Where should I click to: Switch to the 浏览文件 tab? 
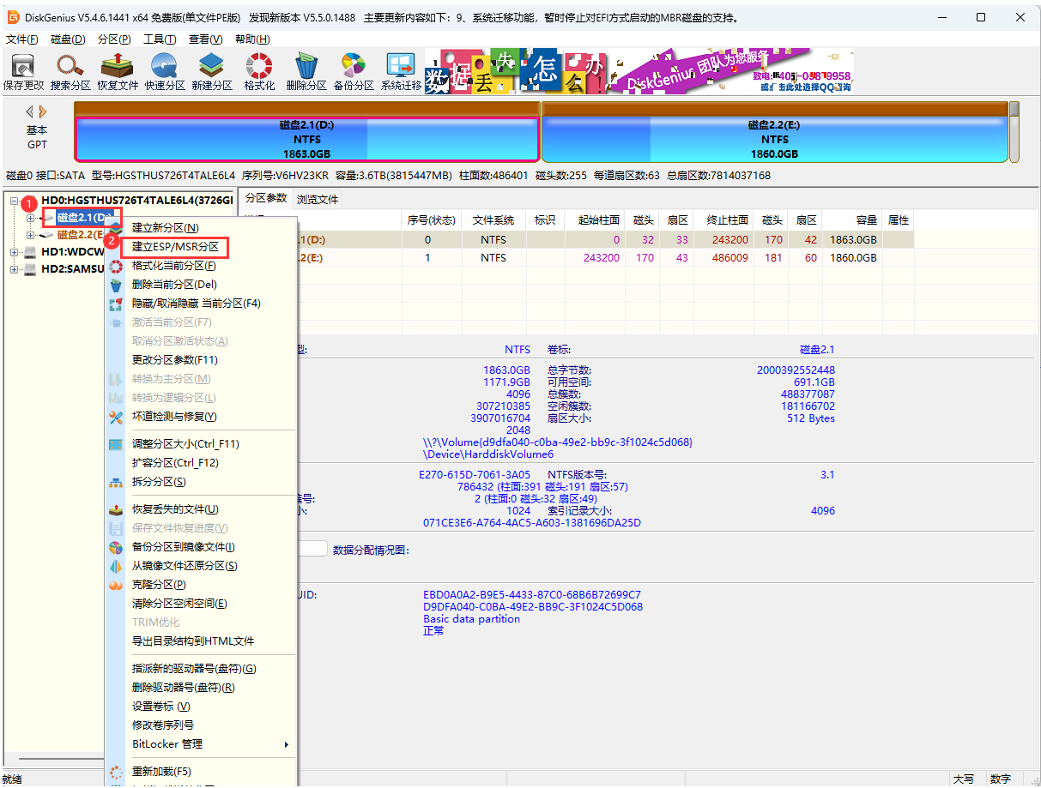(x=317, y=198)
